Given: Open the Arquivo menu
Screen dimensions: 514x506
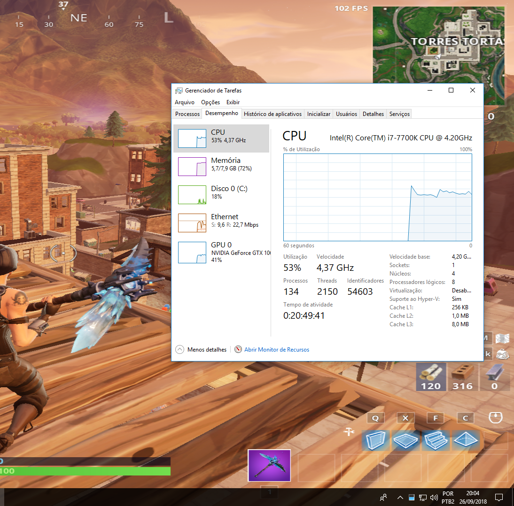Looking at the screenshot, I should (x=185, y=102).
